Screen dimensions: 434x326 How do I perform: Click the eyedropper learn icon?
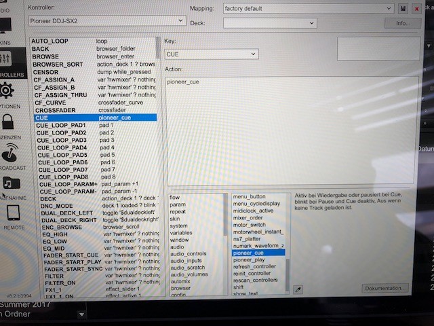(298, 290)
